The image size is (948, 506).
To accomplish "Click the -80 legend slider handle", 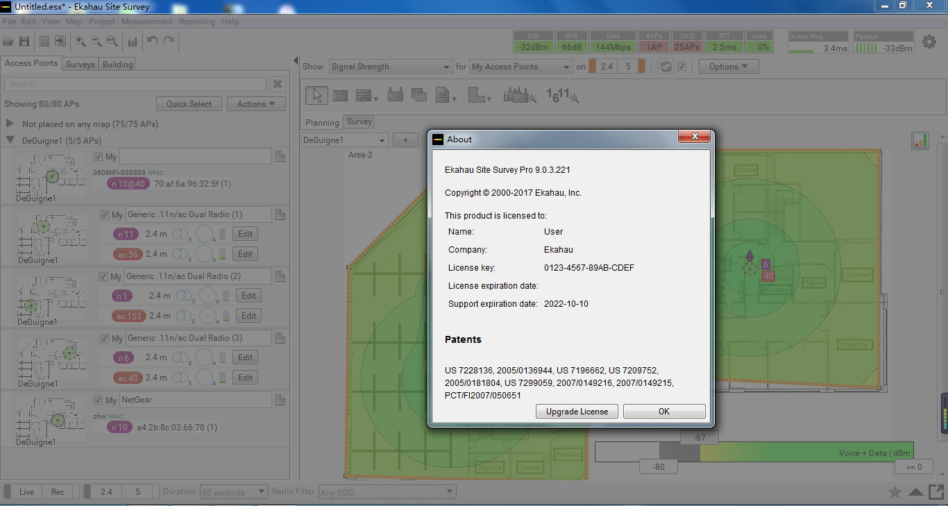I will (659, 467).
